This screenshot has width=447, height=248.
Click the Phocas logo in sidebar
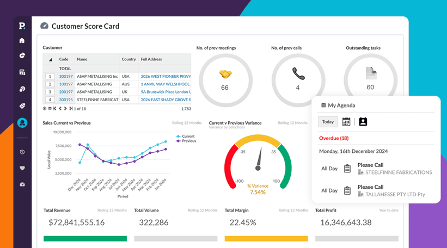(22, 26)
